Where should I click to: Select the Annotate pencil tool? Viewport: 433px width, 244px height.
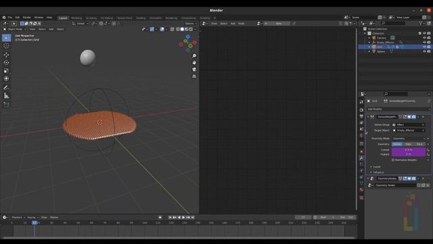click(x=6, y=87)
